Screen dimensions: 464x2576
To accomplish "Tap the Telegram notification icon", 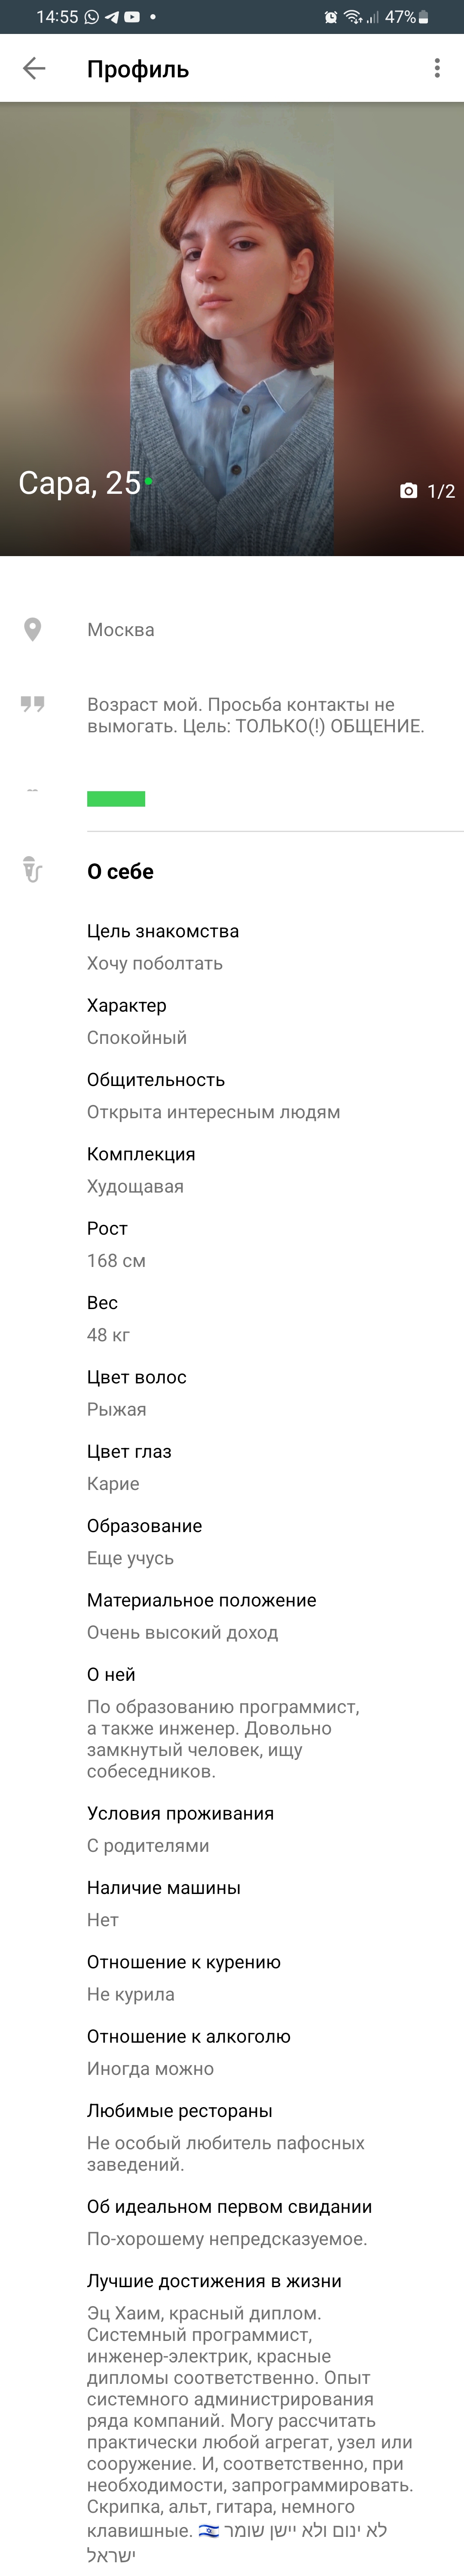I will click(112, 17).
